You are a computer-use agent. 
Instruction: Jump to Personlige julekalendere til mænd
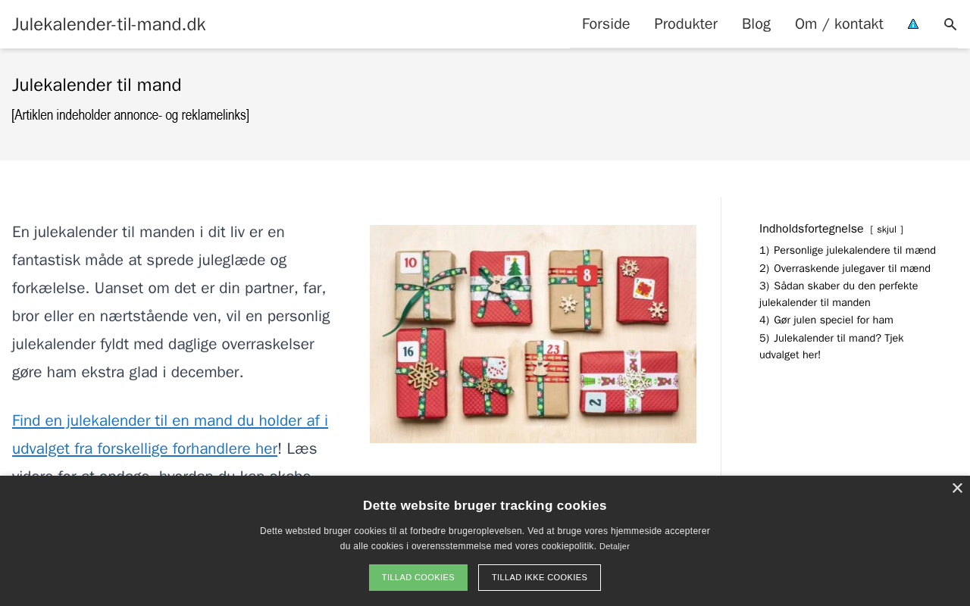(x=847, y=250)
